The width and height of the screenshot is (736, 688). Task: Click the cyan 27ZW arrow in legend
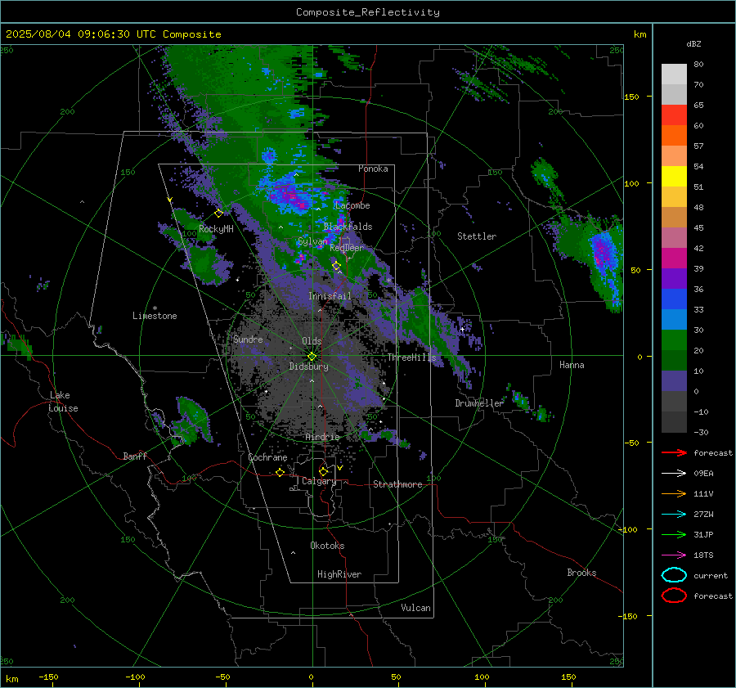674,515
